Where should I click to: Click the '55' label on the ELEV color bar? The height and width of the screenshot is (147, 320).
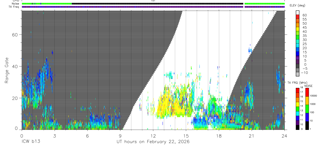(304, 19)
